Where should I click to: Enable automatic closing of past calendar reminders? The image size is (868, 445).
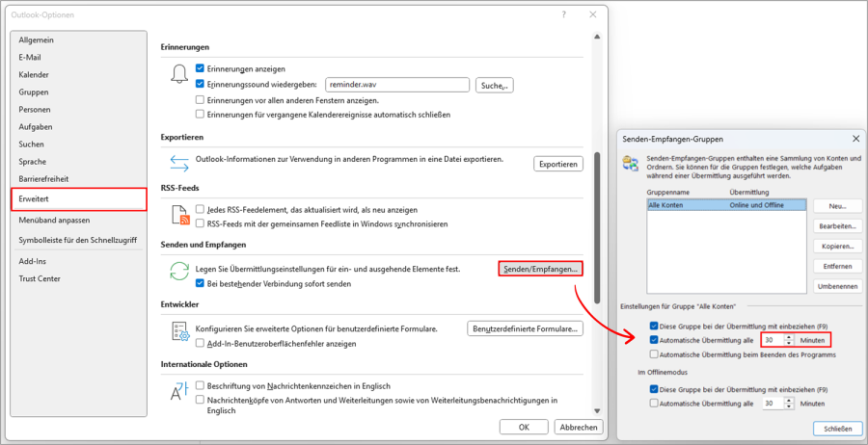(200, 115)
